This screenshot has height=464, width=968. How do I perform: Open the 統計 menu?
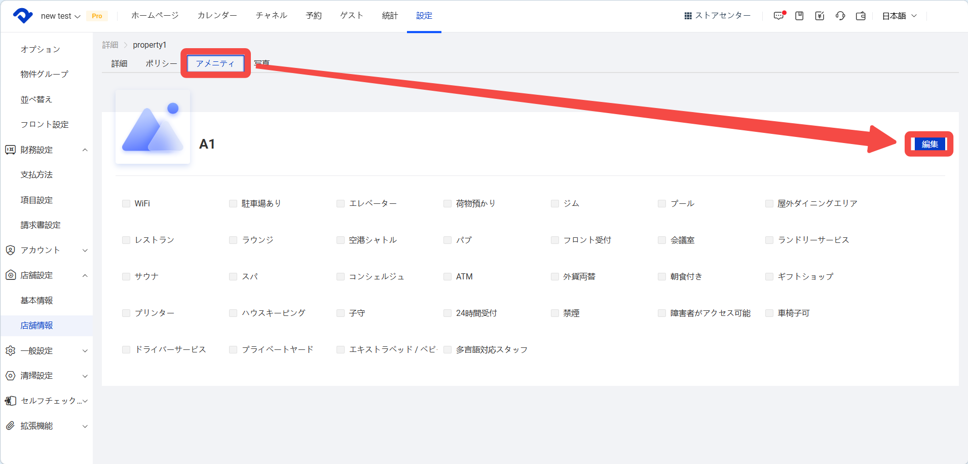390,16
